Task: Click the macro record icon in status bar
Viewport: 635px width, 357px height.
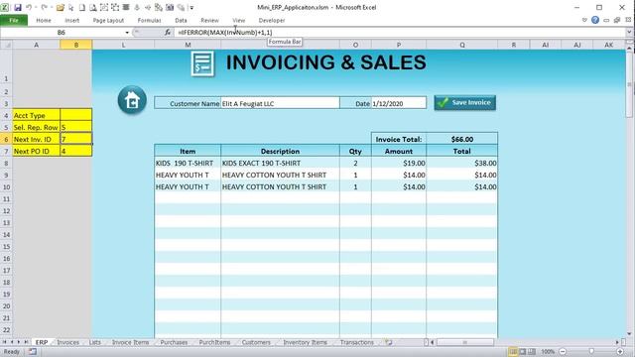Action: [33, 352]
